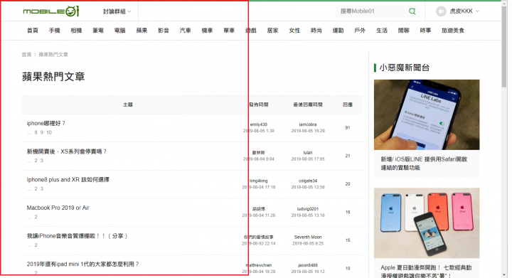Open the 相機 category
The image size is (512, 278).
click(x=76, y=31)
